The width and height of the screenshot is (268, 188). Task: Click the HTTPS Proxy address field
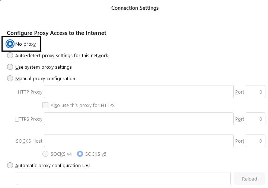(x=138, y=119)
